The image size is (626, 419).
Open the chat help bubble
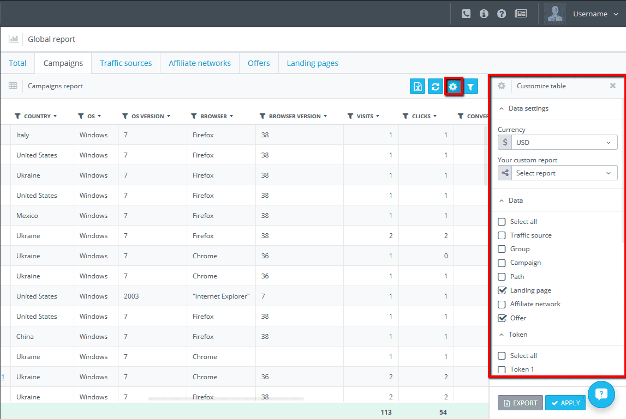[601, 394]
